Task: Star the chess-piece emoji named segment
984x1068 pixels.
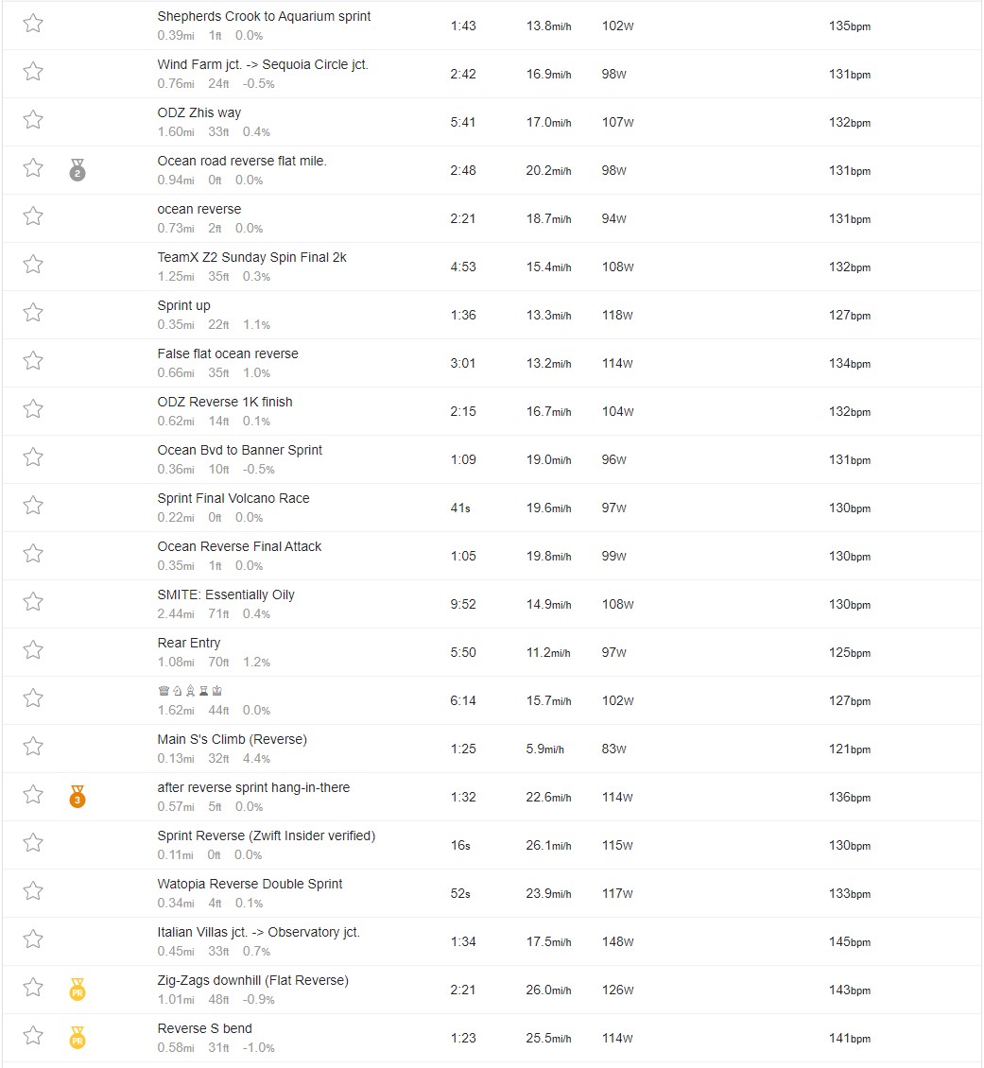Action: coord(33,698)
